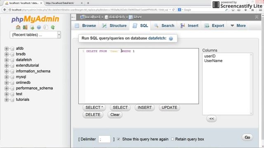Click inside the SQL query editor

tap(139, 76)
